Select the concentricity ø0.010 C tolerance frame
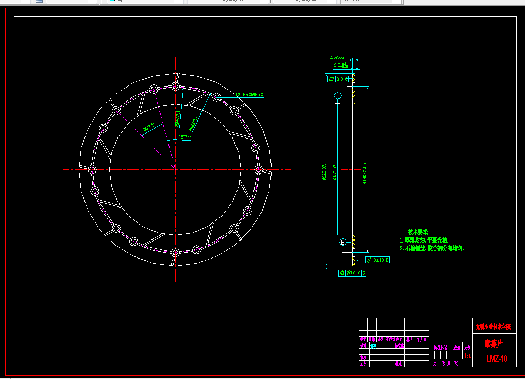The width and height of the screenshot is (525, 379). tap(352, 273)
